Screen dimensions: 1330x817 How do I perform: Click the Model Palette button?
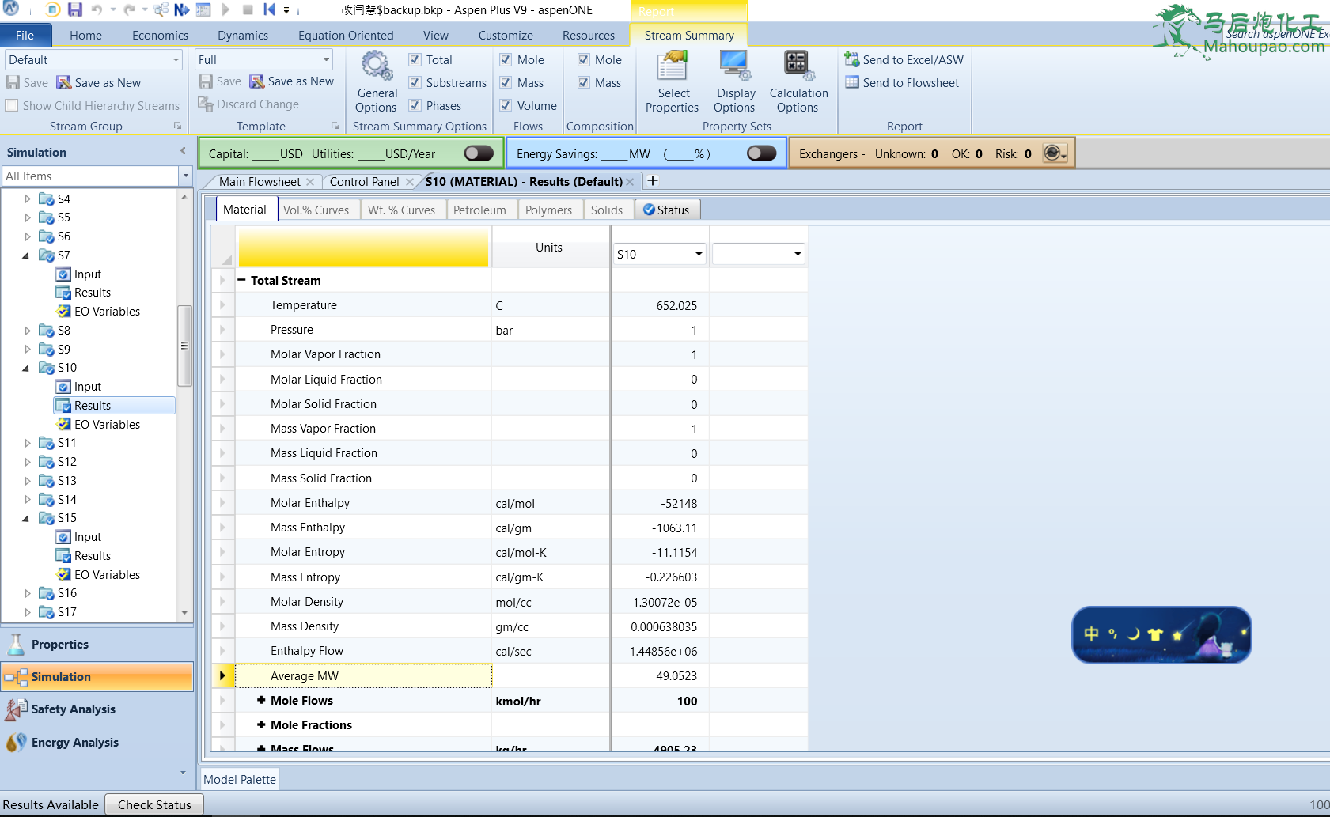240,779
